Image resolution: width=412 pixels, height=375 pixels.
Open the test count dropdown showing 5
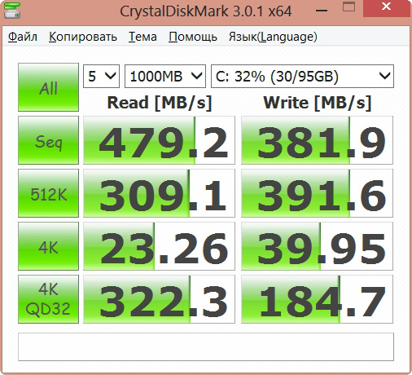click(101, 76)
